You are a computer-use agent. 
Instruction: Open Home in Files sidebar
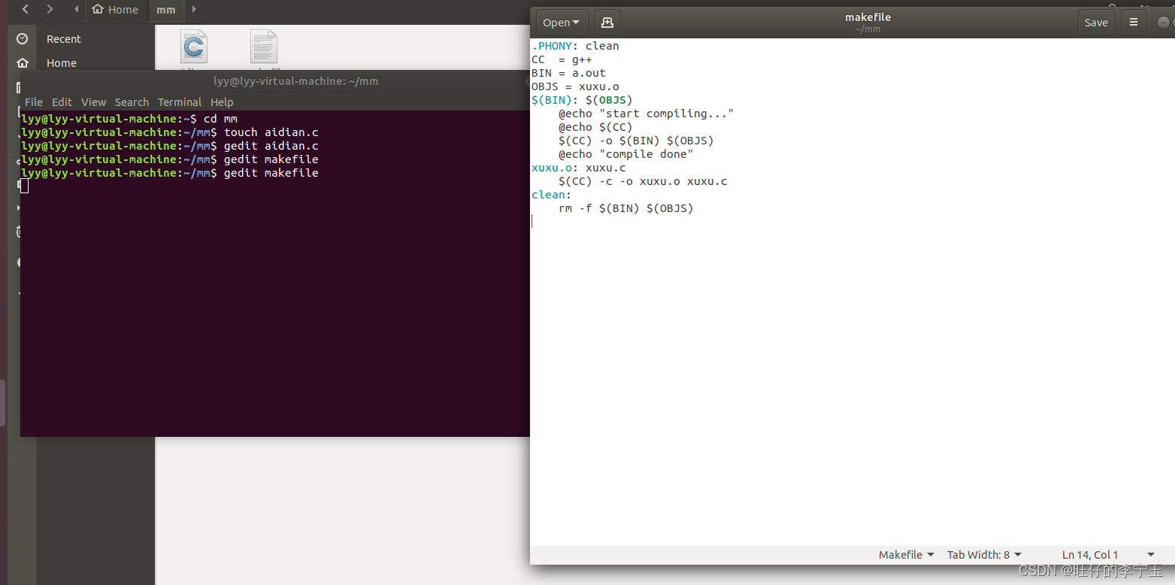(x=62, y=63)
